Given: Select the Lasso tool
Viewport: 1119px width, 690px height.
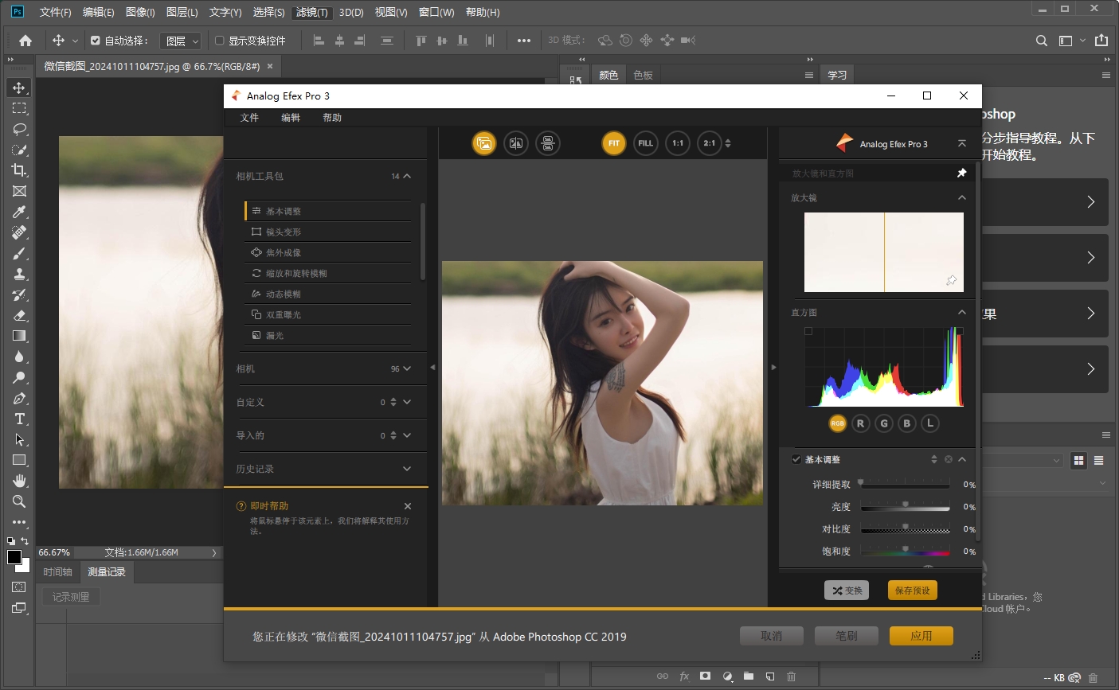Looking at the screenshot, I should [19, 129].
